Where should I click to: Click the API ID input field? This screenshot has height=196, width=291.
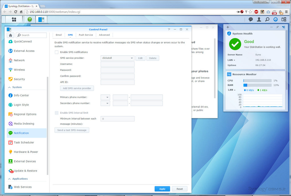[117, 82]
